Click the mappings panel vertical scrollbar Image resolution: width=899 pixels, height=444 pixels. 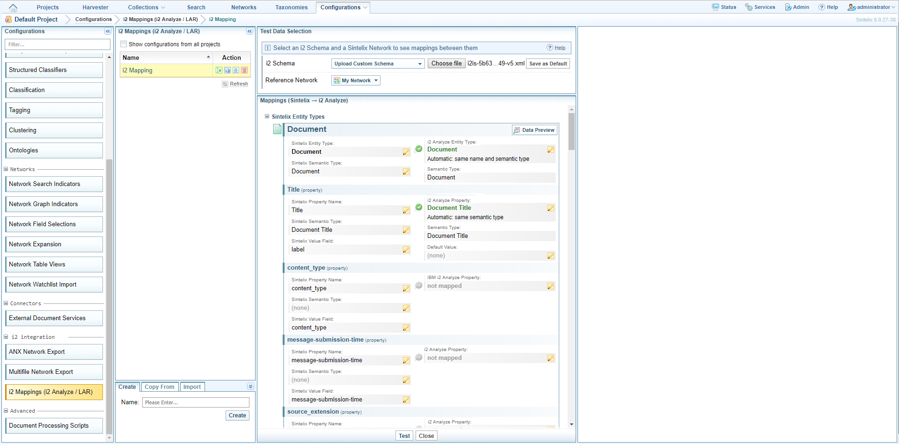pyautogui.click(x=571, y=132)
